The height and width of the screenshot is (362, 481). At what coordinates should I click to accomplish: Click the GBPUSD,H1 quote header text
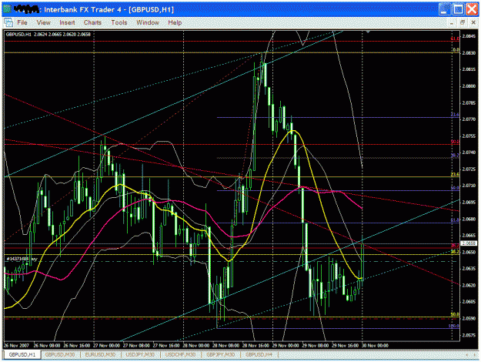coord(48,35)
